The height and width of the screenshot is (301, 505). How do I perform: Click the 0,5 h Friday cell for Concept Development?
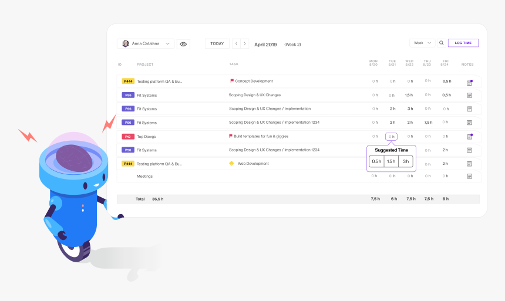pos(447,81)
